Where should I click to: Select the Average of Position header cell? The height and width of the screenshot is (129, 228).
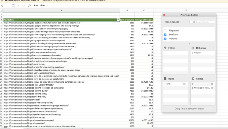click(144, 20)
